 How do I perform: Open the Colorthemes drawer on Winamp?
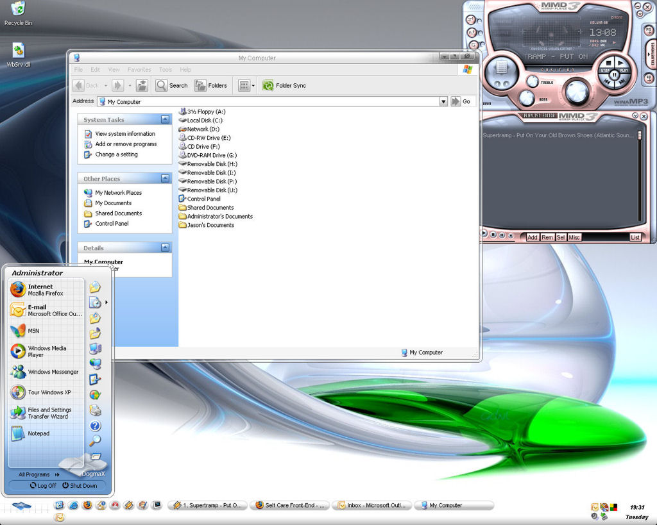click(x=652, y=55)
